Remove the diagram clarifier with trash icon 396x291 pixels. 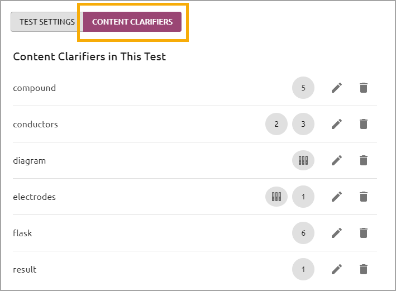(x=364, y=160)
